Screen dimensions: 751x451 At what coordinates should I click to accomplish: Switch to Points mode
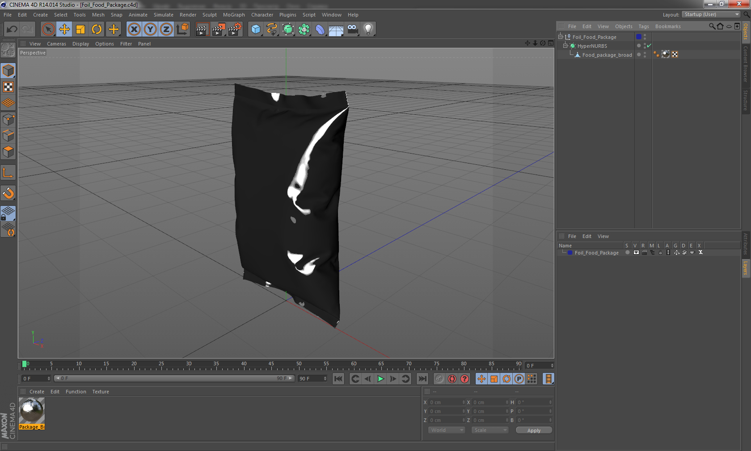tap(8, 119)
